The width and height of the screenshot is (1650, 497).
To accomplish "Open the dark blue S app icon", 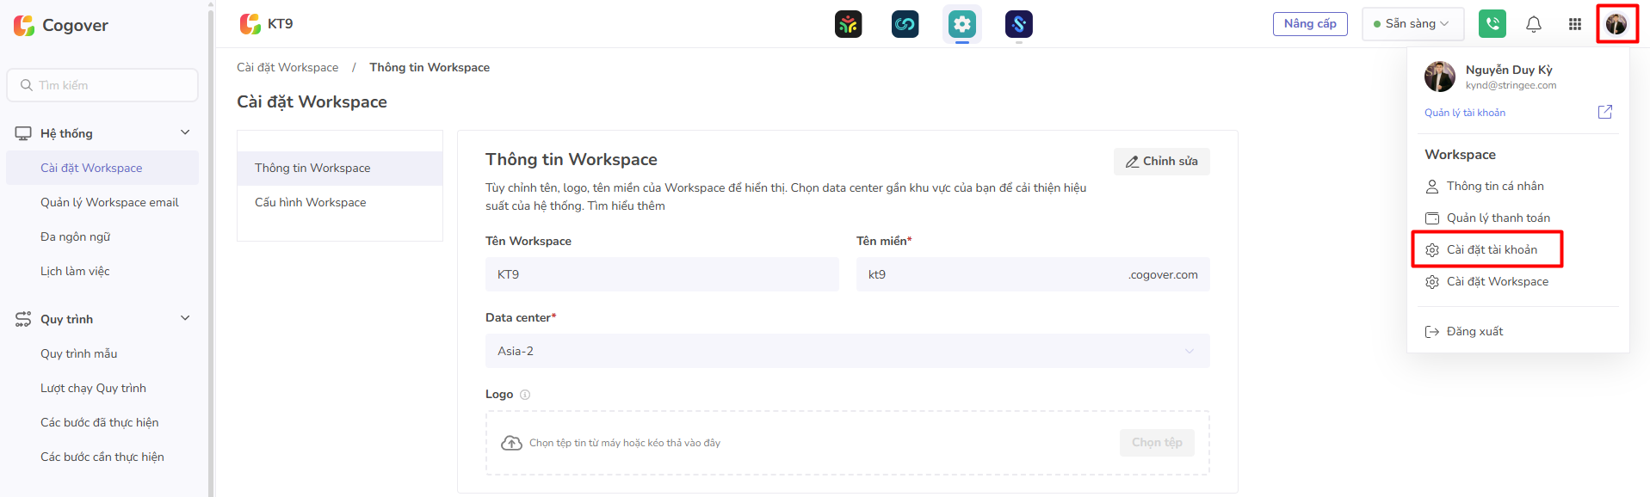I will pyautogui.click(x=1018, y=24).
